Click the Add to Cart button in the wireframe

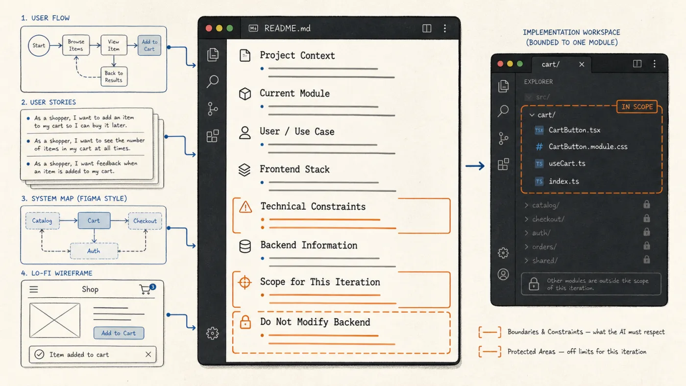point(119,333)
